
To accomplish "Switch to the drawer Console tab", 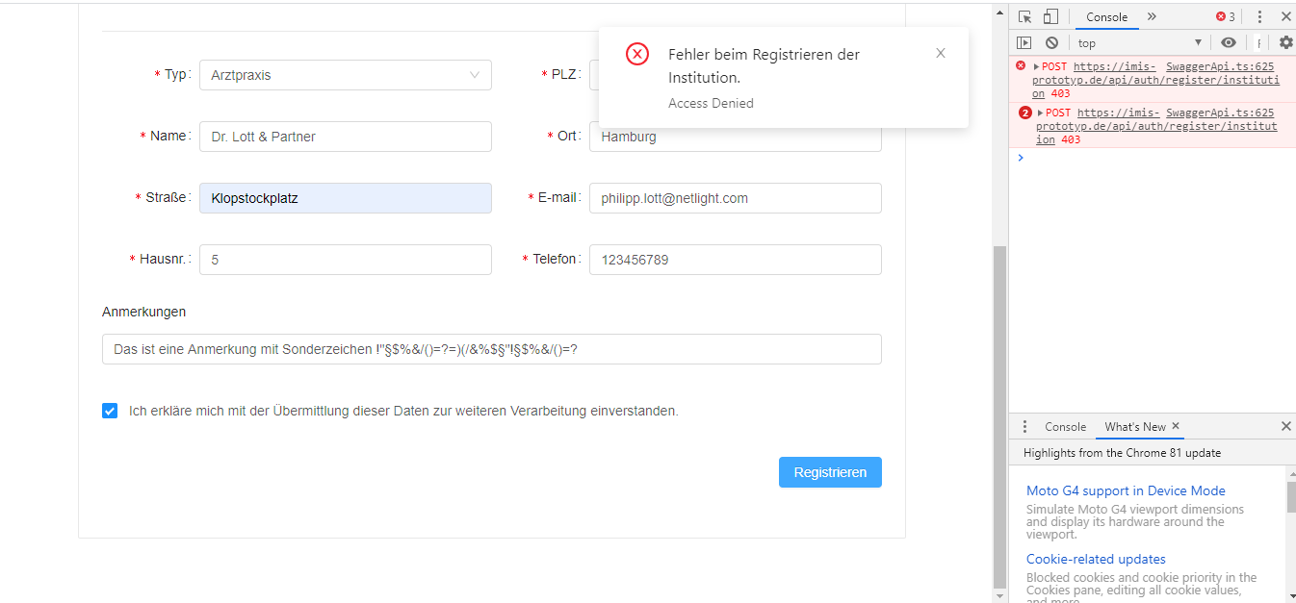I will [x=1065, y=426].
